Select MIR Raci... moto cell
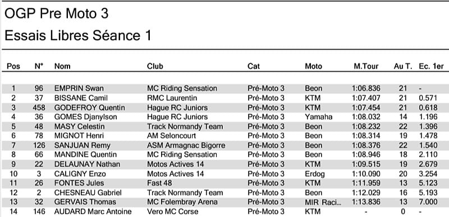The image size is (449, 217). (323, 202)
